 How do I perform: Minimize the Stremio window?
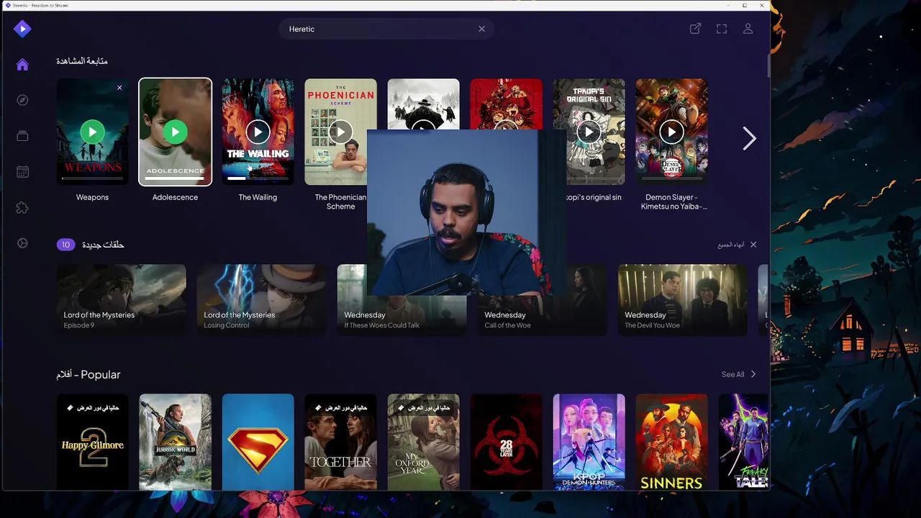(x=727, y=5)
